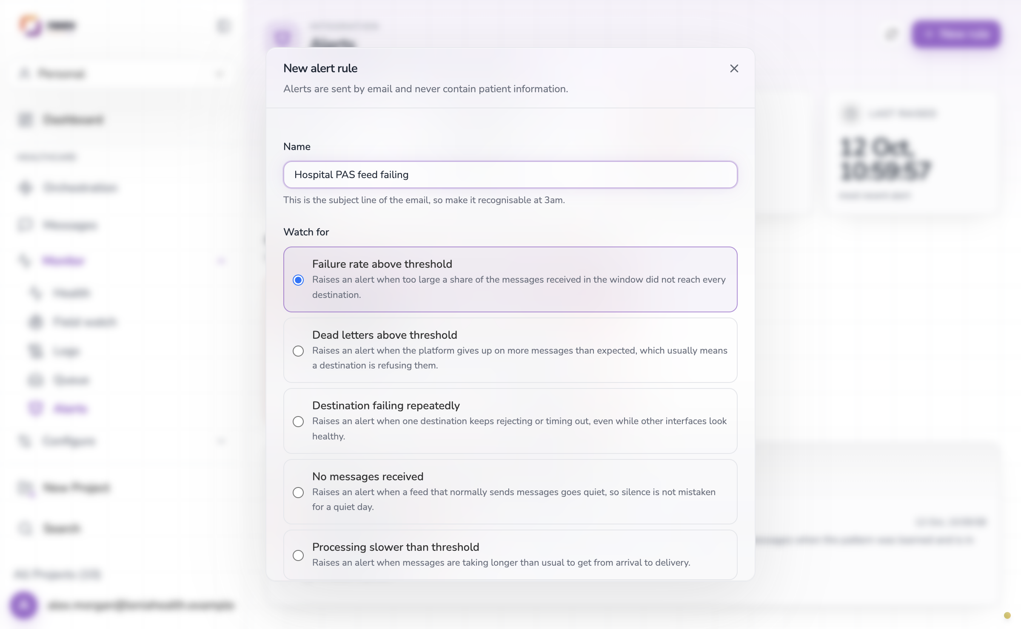Expand the Configure section chevron in sidebar
Viewport: 1021px width, 629px height.
pyautogui.click(x=221, y=441)
